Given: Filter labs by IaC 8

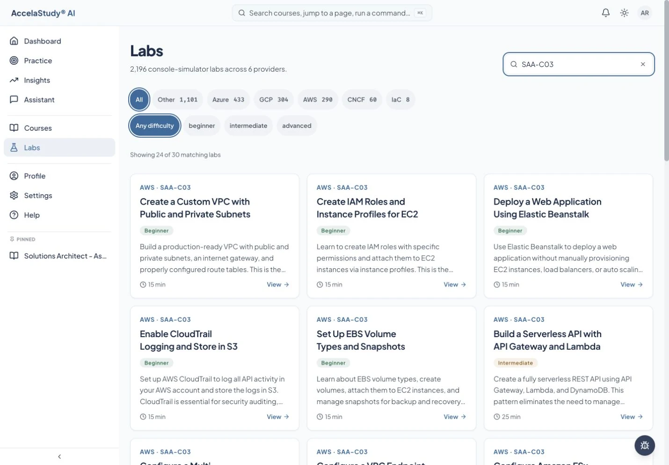Looking at the screenshot, I should coord(400,100).
